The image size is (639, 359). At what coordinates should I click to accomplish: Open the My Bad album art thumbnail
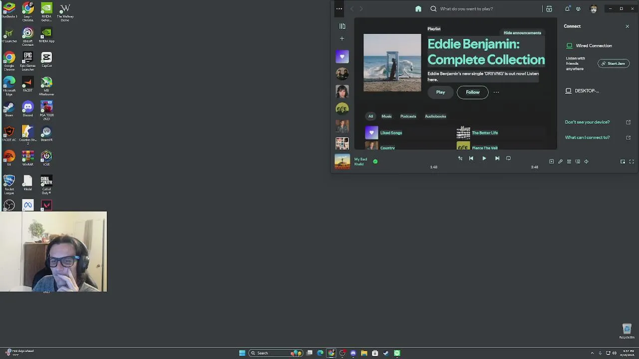pos(342,162)
